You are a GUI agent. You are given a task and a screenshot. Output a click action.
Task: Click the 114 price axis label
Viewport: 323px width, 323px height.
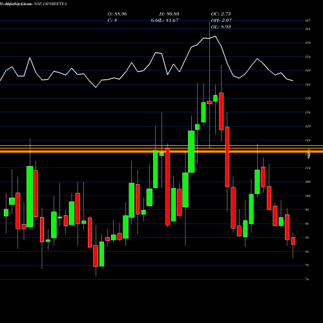point(308,168)
